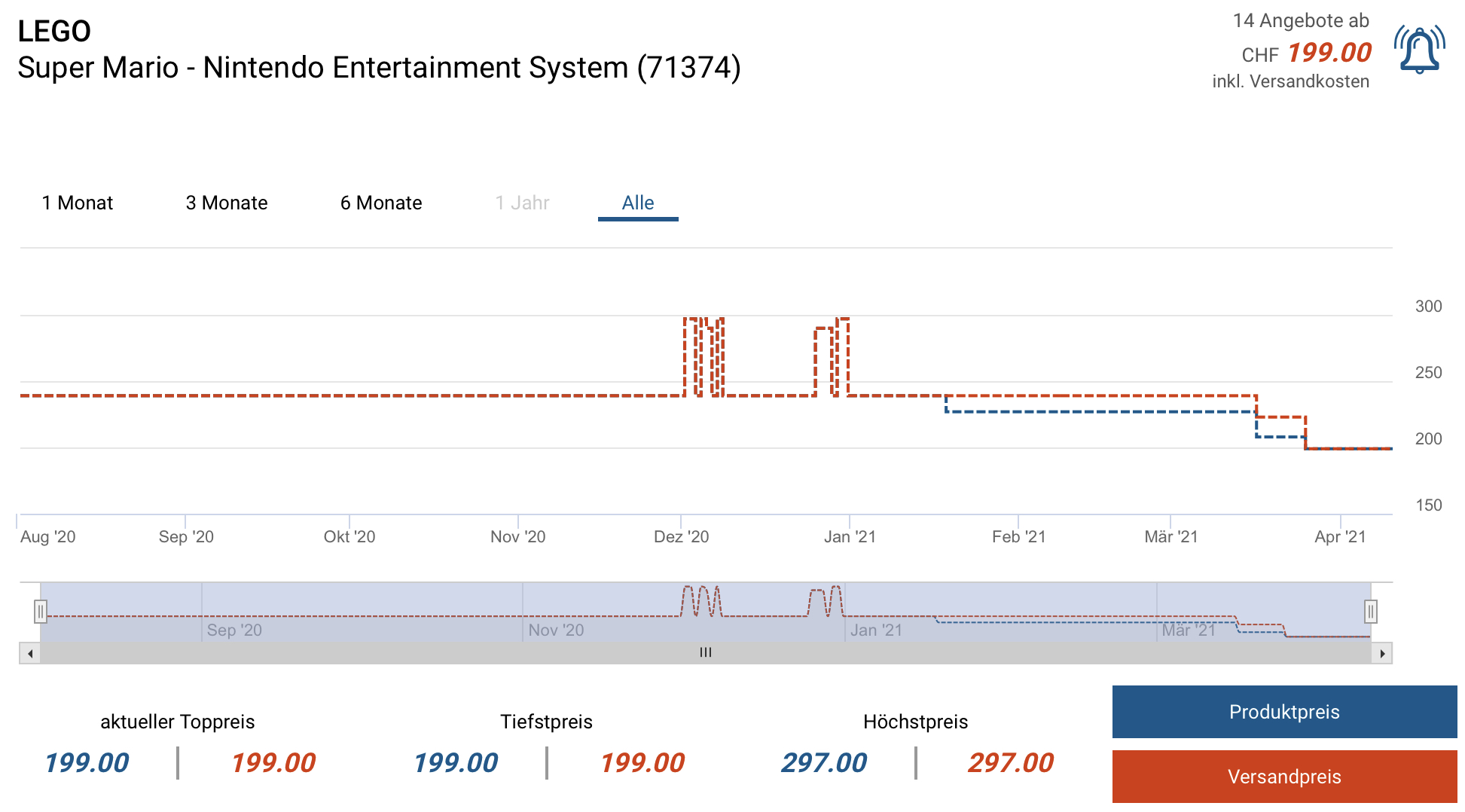1465x812 pixels.
Task: Switch to 3 Monate time range
Action: coord(227,203)
